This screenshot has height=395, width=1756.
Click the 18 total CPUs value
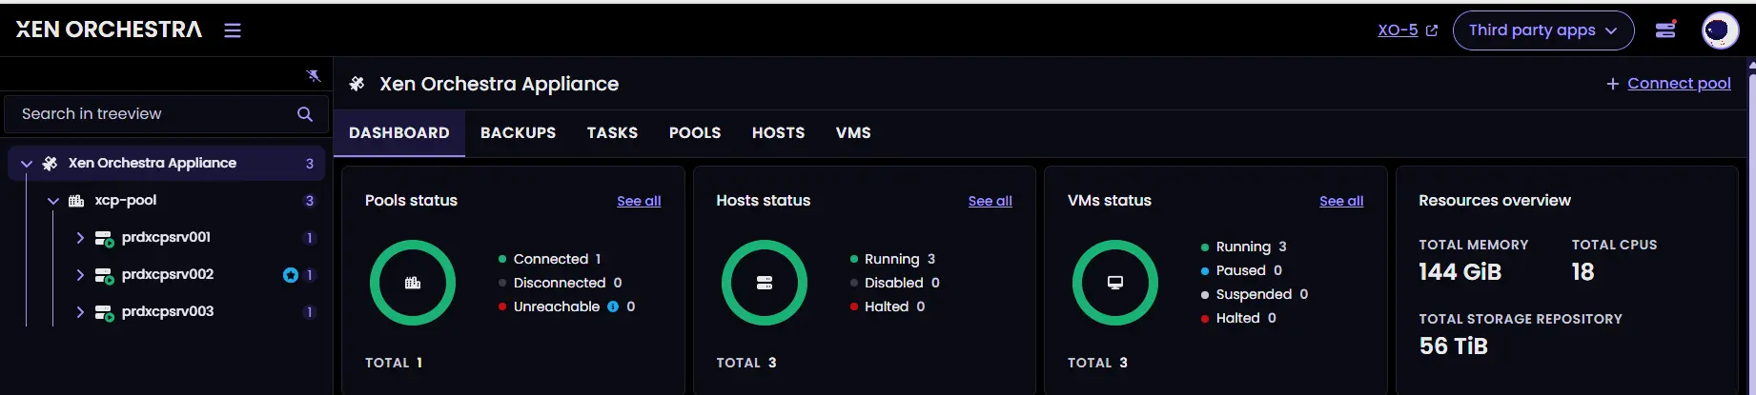(1582, 272)
